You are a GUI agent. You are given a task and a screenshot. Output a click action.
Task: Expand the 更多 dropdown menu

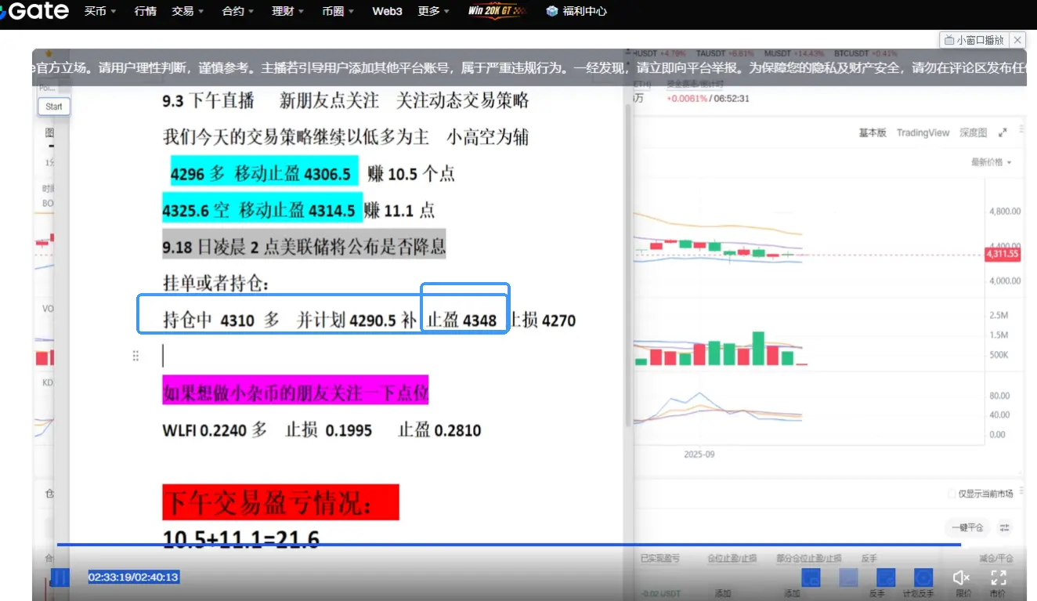tap(434, 12)
